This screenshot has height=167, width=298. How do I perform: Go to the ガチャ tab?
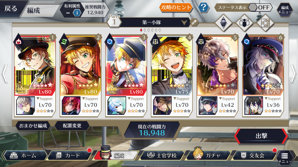click(209, 155)
